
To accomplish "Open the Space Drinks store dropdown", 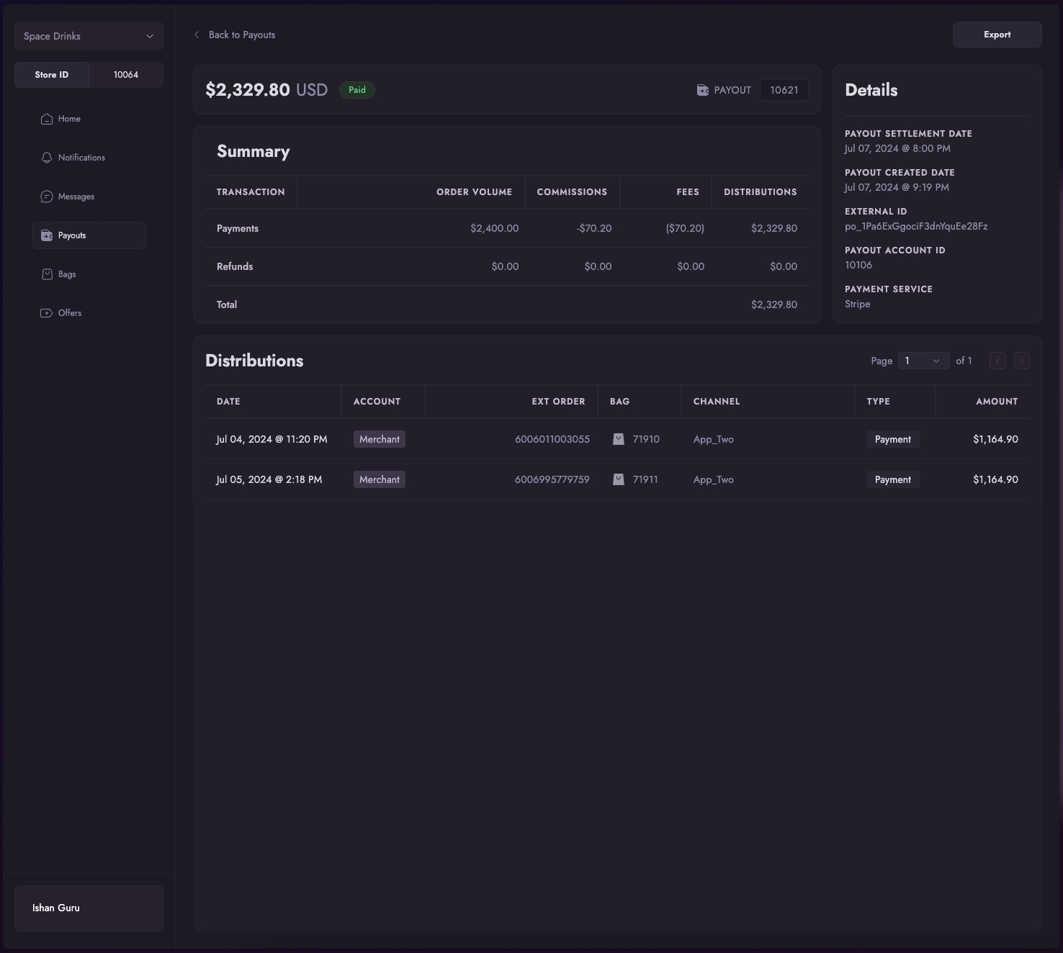I will (x=89, y=36).
